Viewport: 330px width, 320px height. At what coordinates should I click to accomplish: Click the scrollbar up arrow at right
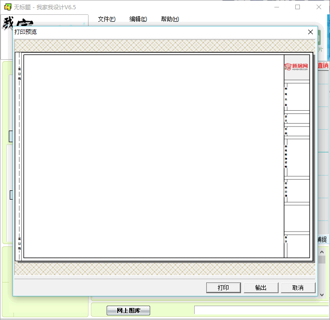(322, 251)
